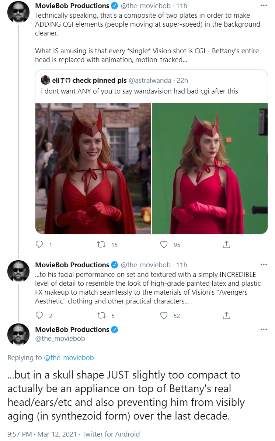This screenshot has height=441, width=275.
Task: Open quoted tweet author @astralwanda
Action: (150, 81)
